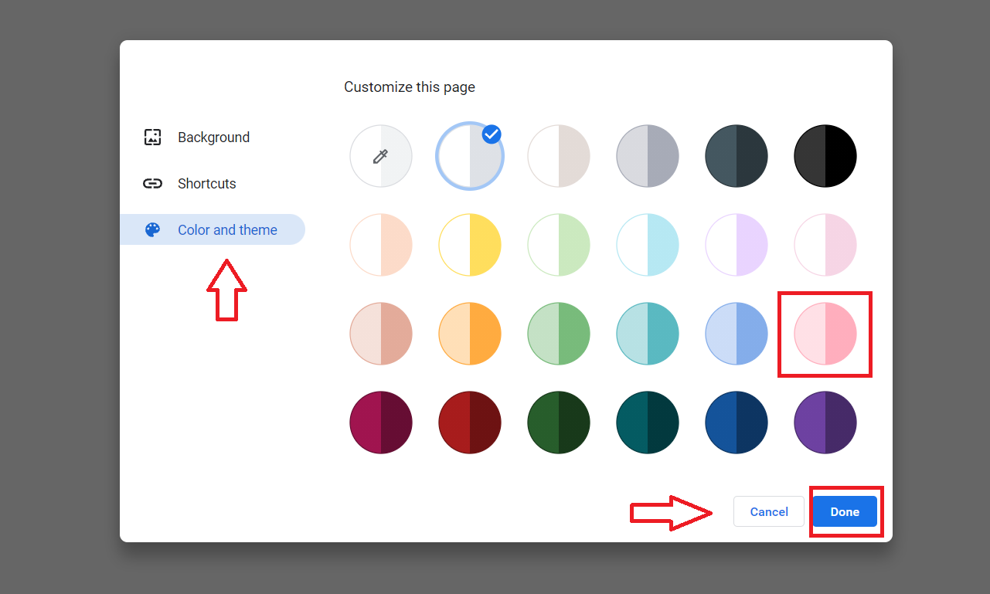Pick the dark purple theme swatch
The height and width of the screenshot is (594, 990).
click(825, 423)
